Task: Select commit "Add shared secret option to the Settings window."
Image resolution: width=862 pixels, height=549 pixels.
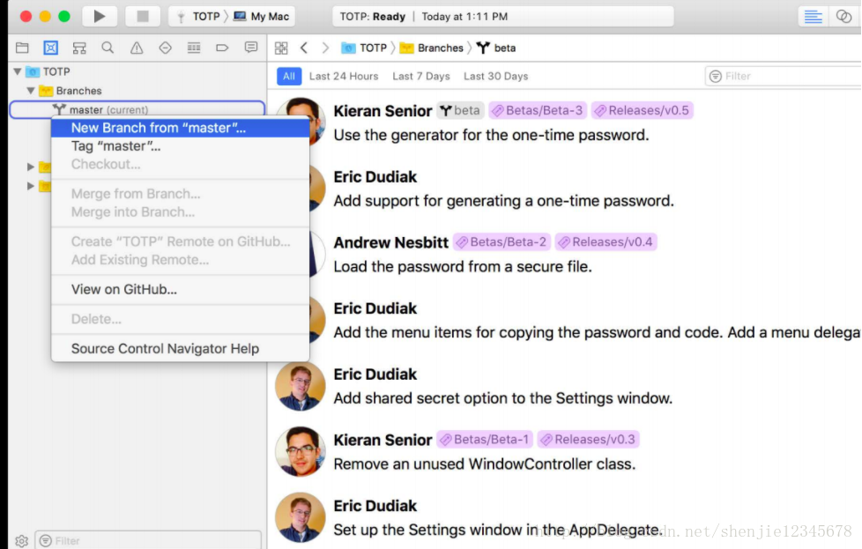Action: 502,398
